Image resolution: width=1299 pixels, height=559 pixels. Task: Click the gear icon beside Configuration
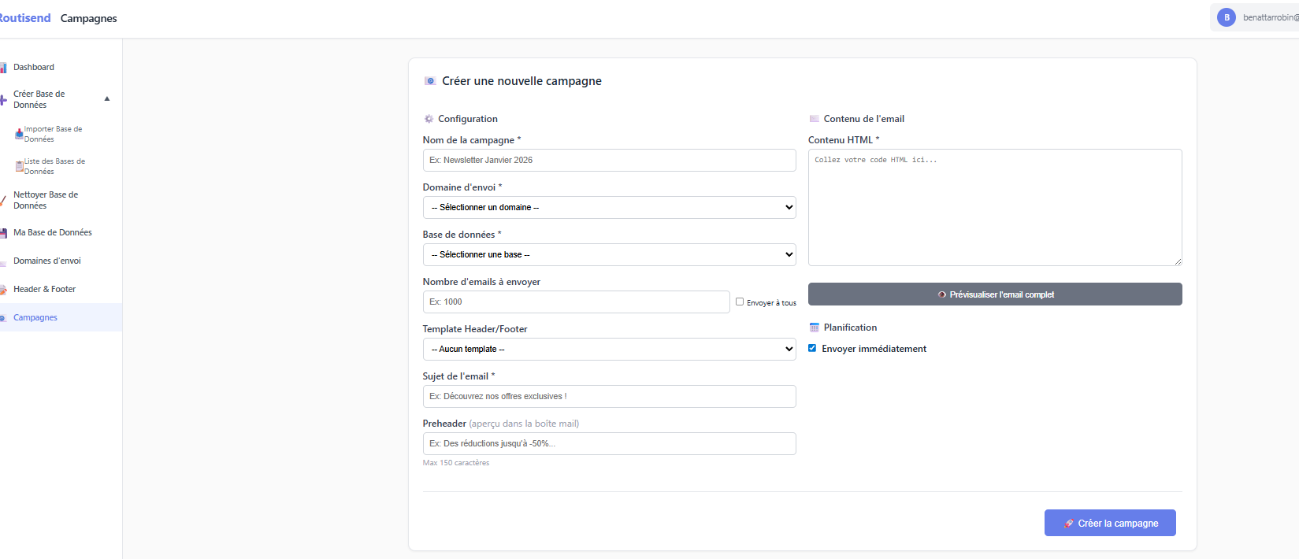(x=429, y=119)
